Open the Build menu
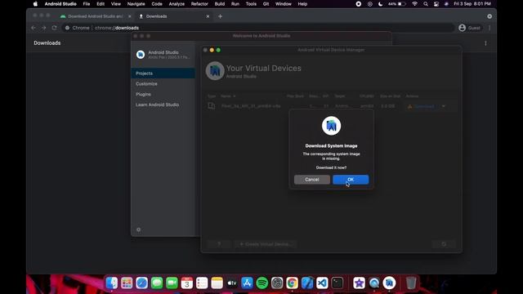 click(x=220, y=4)
